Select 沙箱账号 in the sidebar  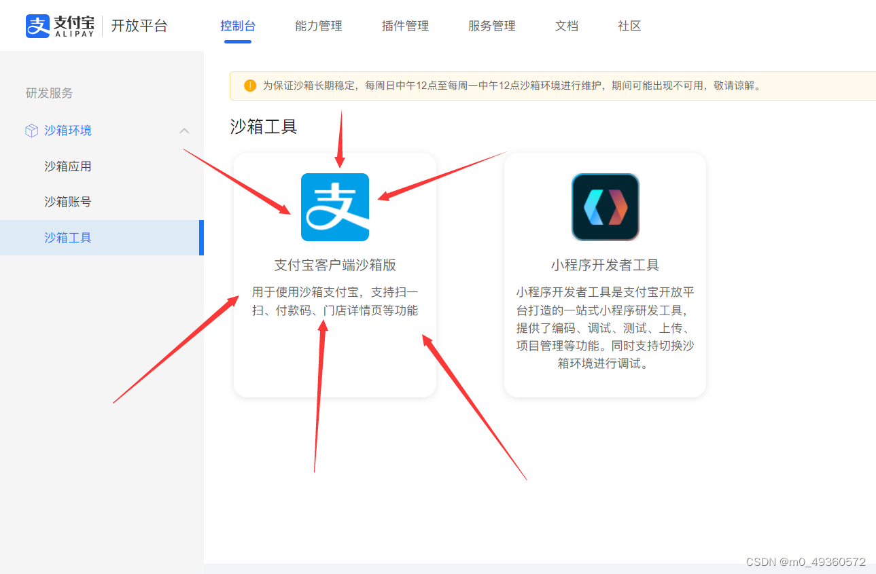(68, 202)
